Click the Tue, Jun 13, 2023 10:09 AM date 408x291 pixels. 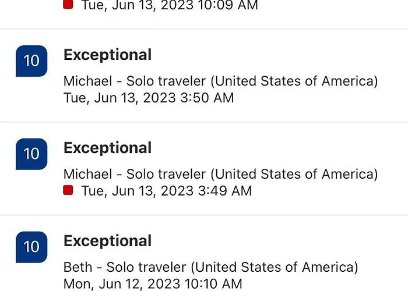tap(169, 6)
